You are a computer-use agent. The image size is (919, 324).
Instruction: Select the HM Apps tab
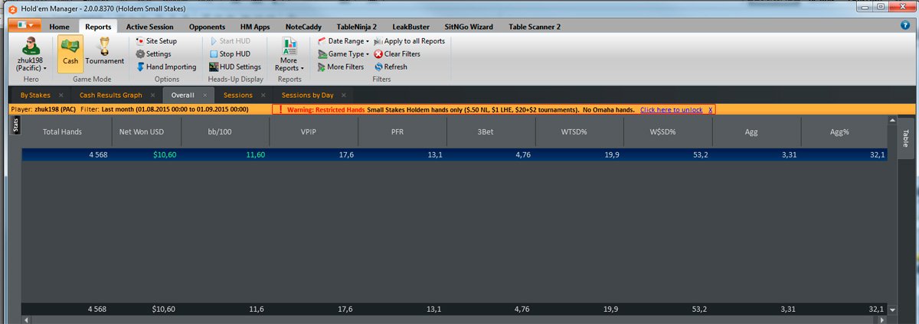pos(255,27)
